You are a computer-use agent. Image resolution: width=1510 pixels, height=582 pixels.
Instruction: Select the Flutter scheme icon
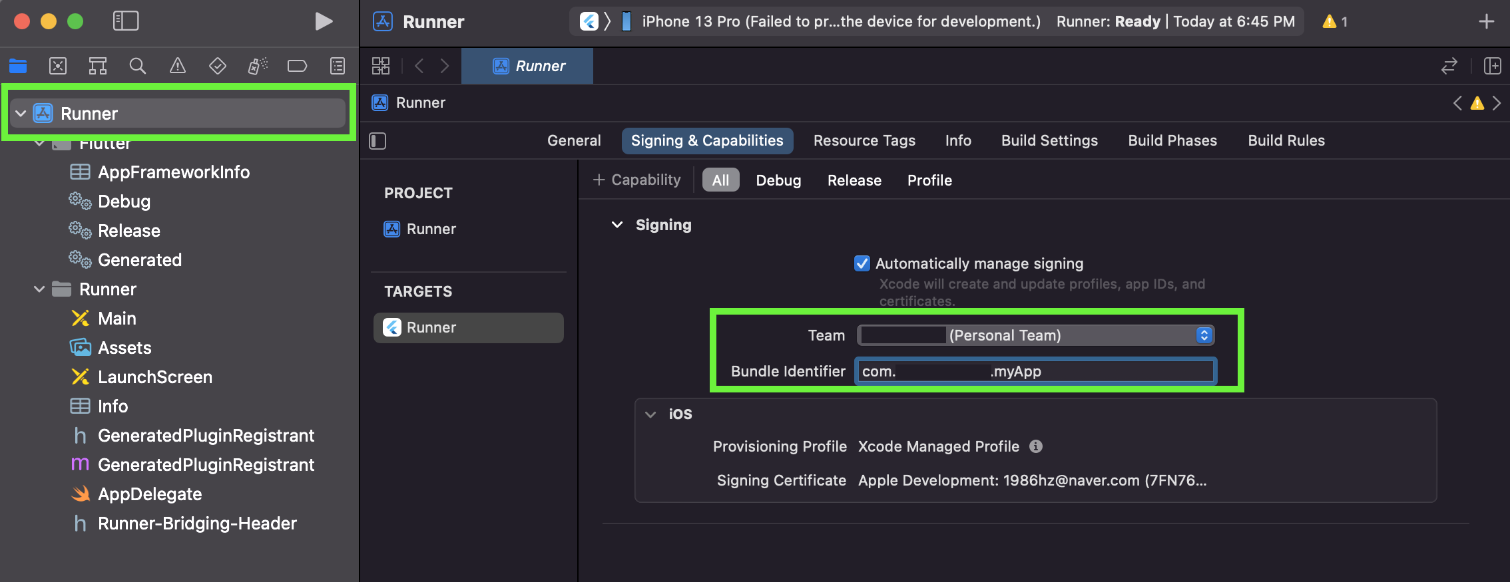pyautogui.click(x=589, y=21)
